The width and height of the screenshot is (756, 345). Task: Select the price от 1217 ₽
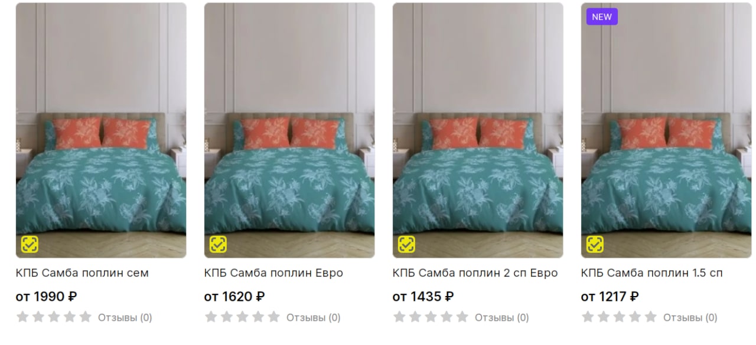(610, 297)
